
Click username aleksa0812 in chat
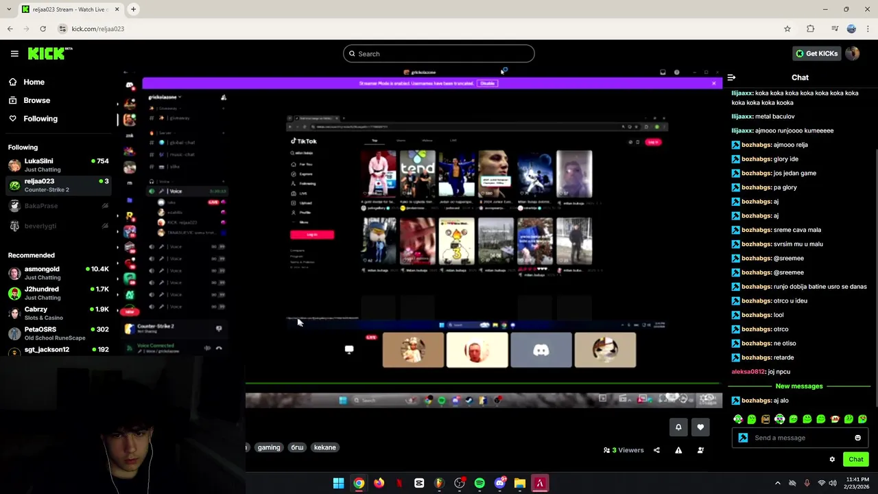tap(748, 372)
